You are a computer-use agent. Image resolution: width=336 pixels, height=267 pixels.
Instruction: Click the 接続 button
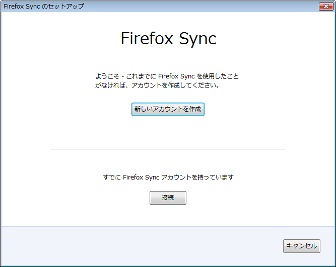(x=168, y=198)
